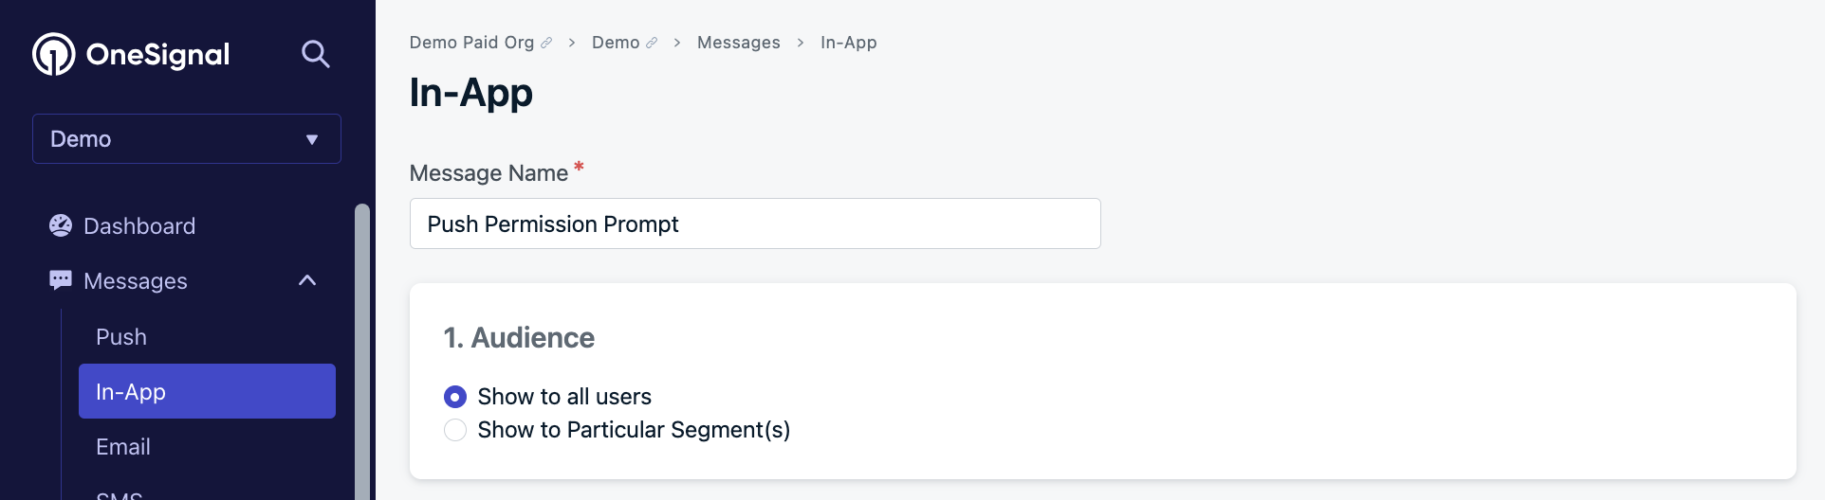Click the Show to all users label
This screenshot has height=500, width=1825.
[x=564, y=397]
